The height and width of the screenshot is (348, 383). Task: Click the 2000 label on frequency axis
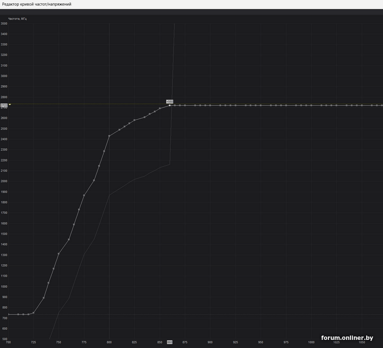pos(4,181)
